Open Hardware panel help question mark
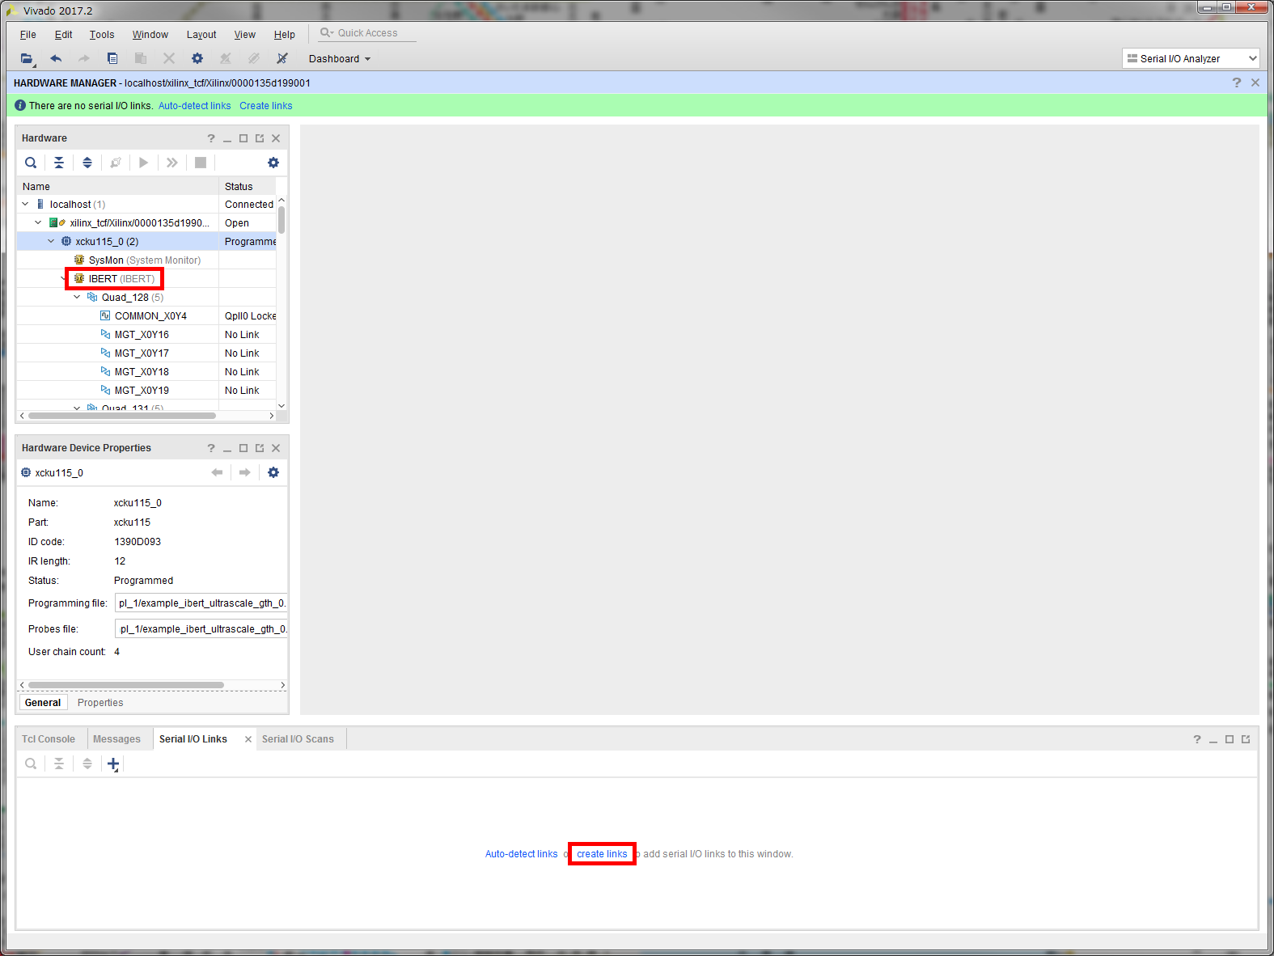 pos(211,138)
